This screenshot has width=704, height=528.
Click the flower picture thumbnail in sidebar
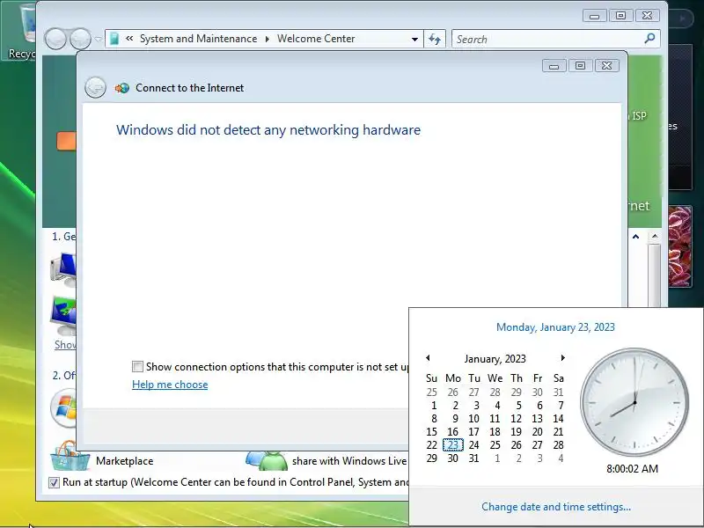coord(679,246)
